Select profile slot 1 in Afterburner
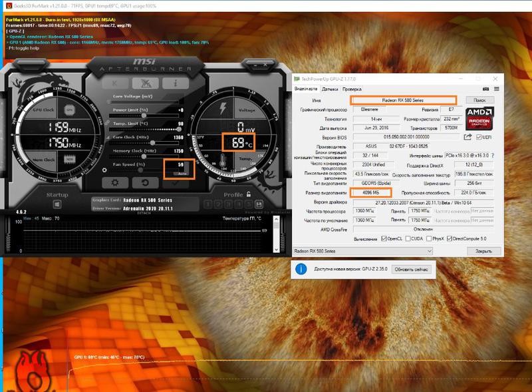The image size is (532, 392). click(x=206, y=202)
